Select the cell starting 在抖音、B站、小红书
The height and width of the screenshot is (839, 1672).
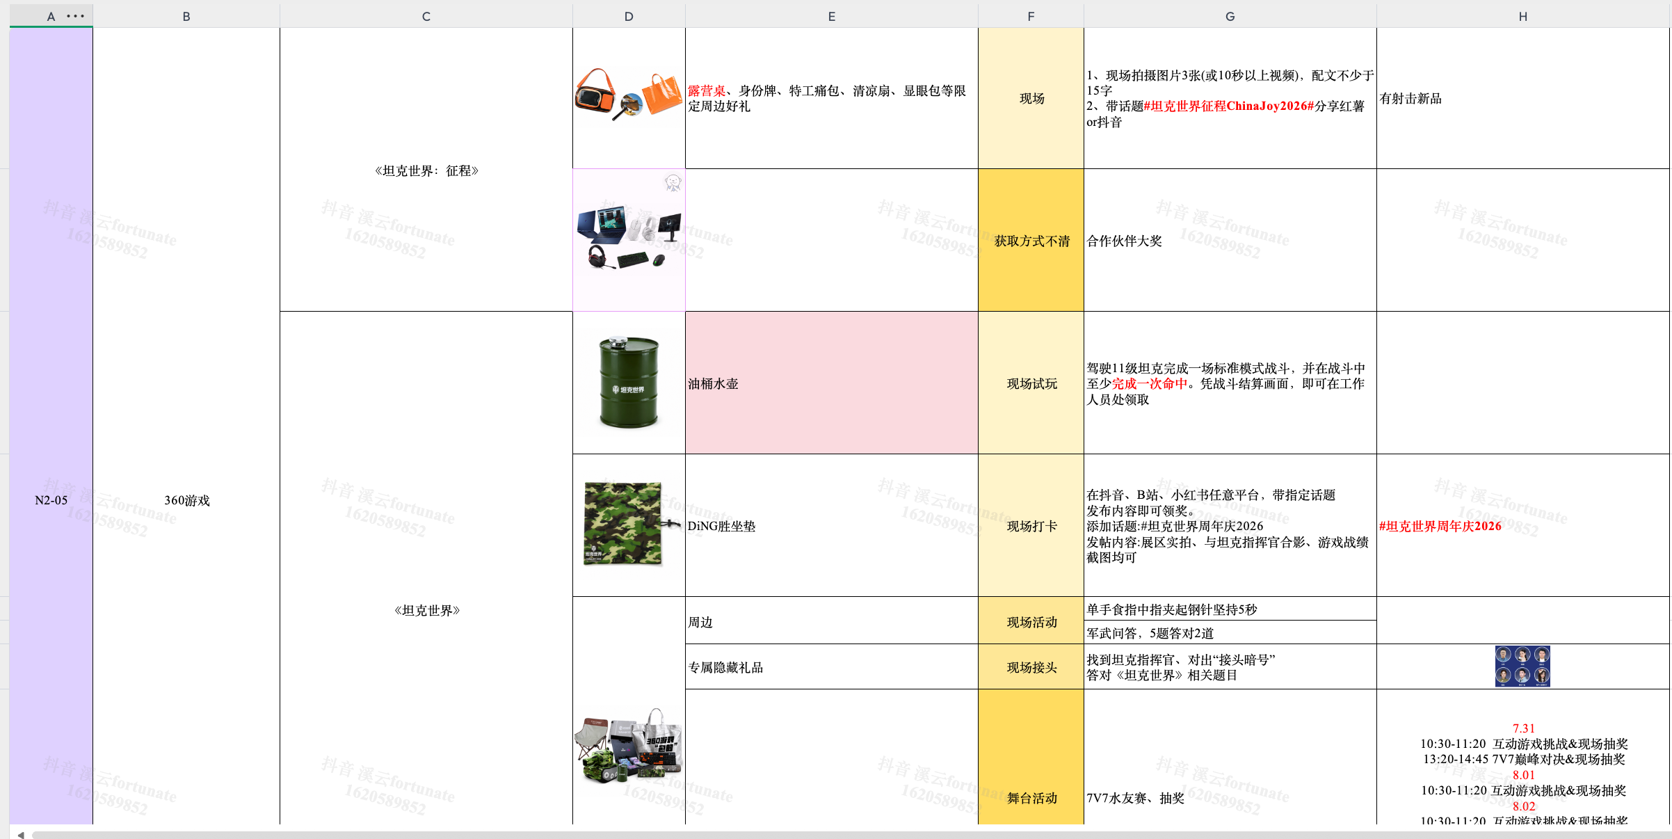point(1230,525)
